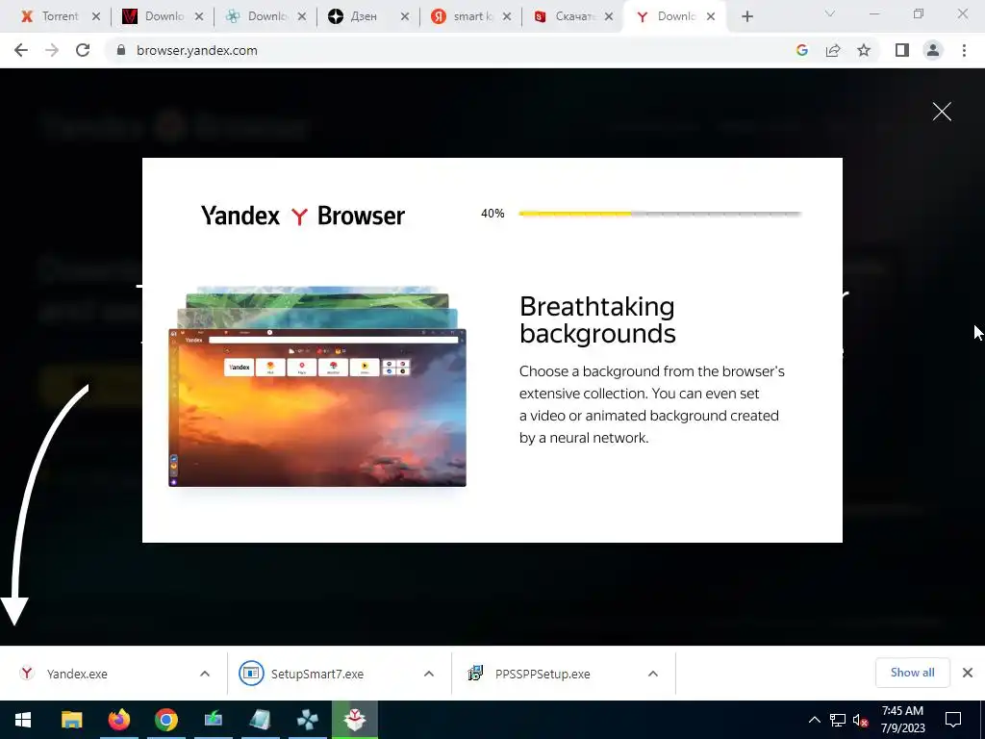Click the browser backgrounds preview image
The height and width of the screenshot is (739, 985).
click(317, 387)
